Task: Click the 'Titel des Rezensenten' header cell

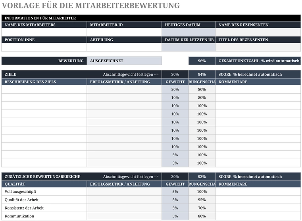Action: pyautogui.click(x=258, y=40)
